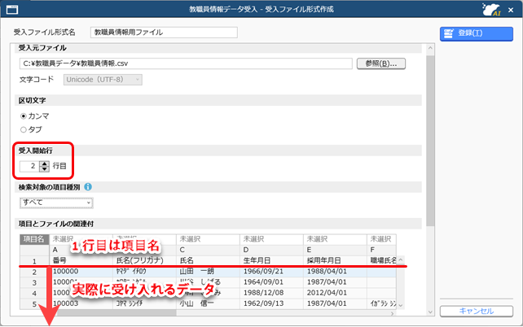
Task: Select the タブ delimiter radio button
Action: click(x=24, y=130)
